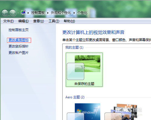Click the Forward navigation arrow button
Screen dimensions: 151x120
13,13
